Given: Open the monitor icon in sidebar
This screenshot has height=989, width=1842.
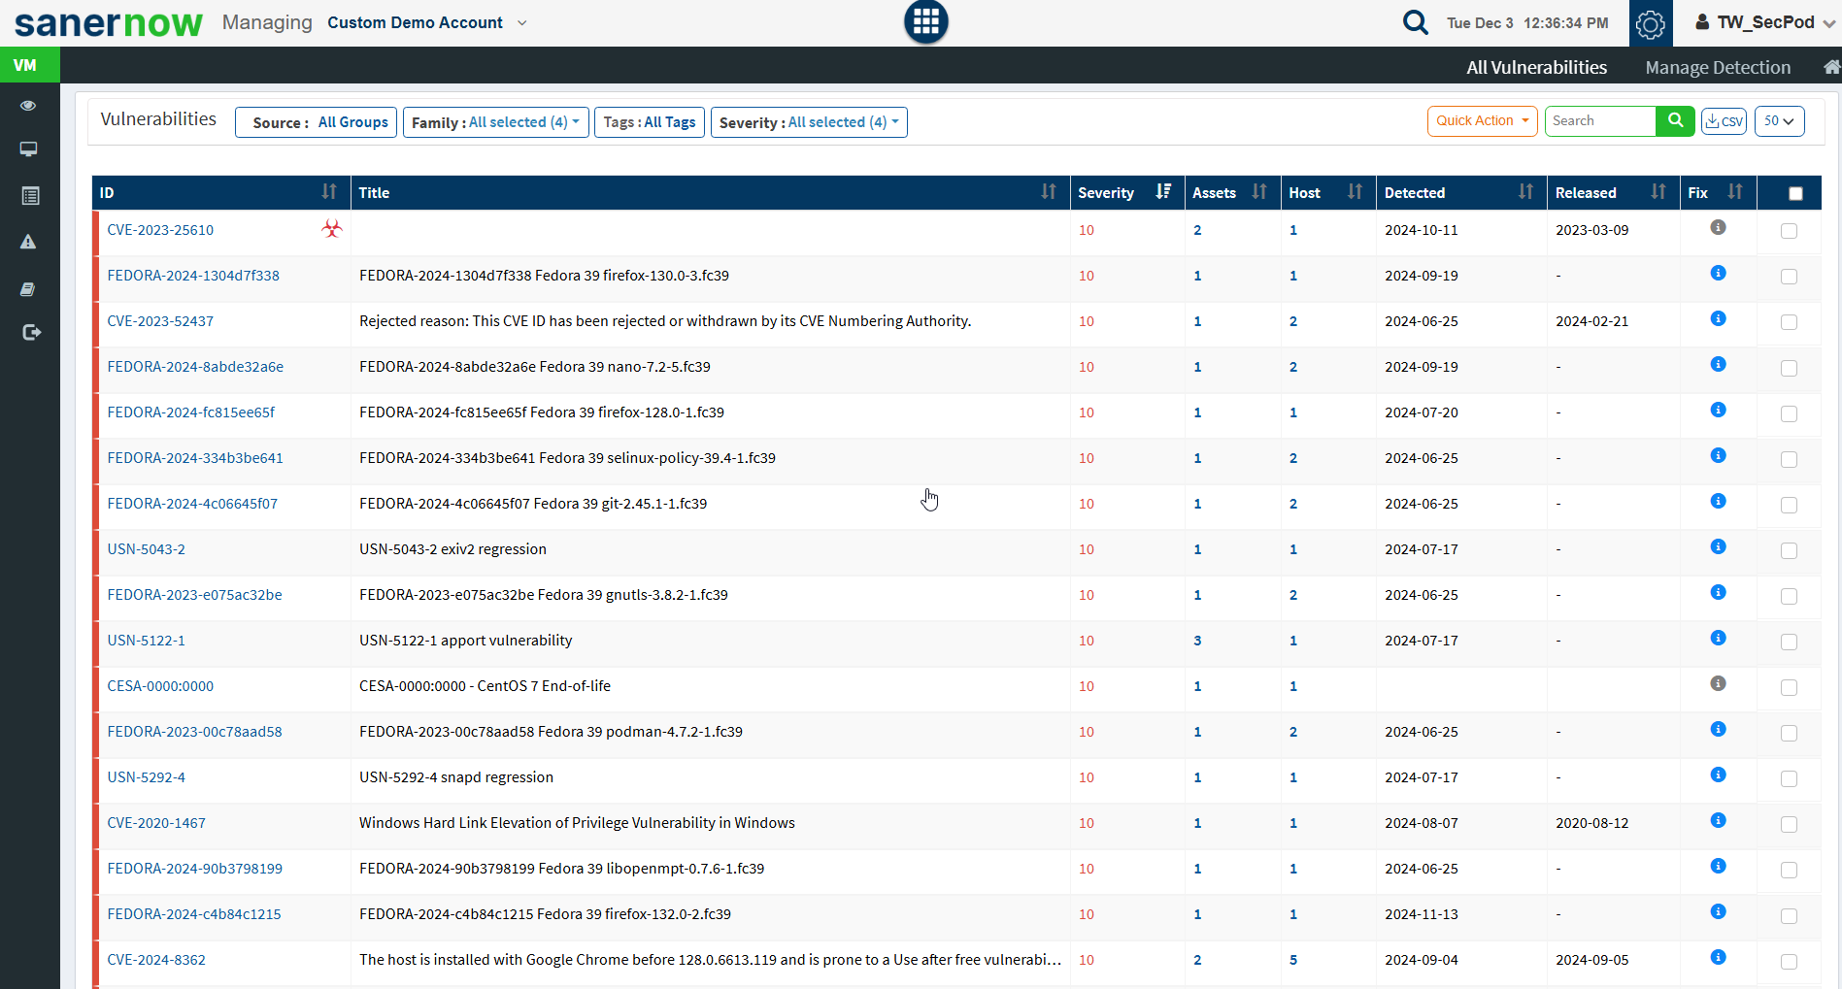Looking at the screenshot, I should pyautogui.click(x=28, y=149).
